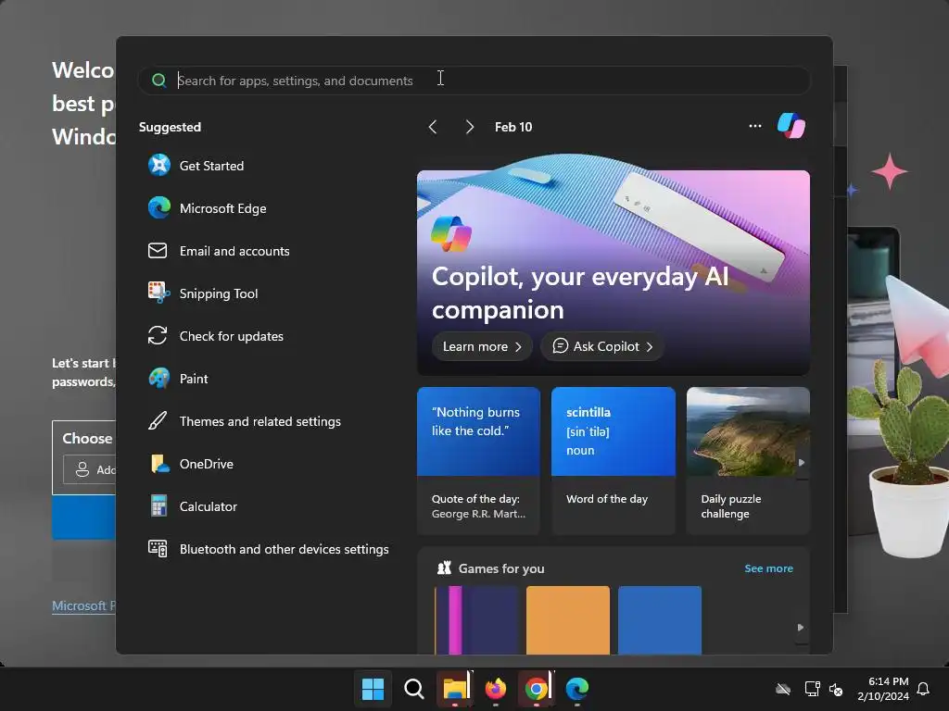
Task: Open the Word of the day card
Action: pos(614,461)
